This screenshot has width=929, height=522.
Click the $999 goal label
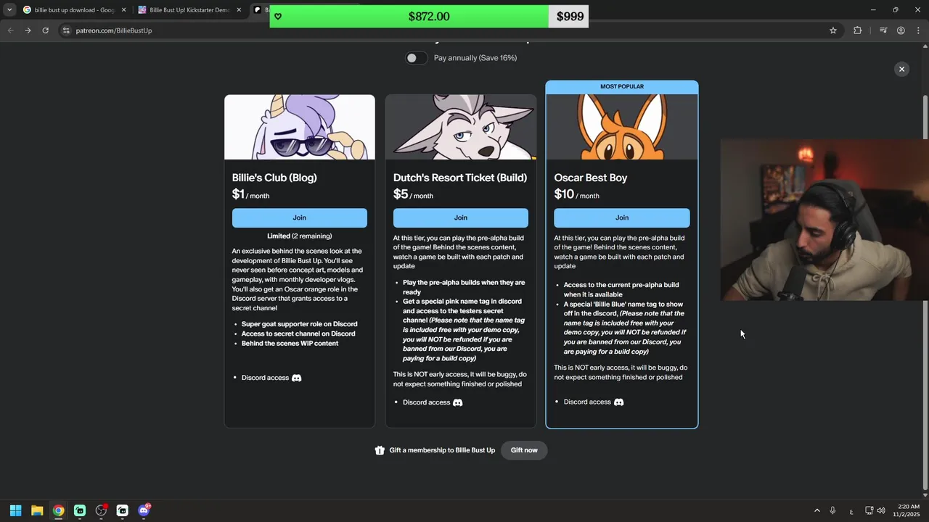pos(570,17)
